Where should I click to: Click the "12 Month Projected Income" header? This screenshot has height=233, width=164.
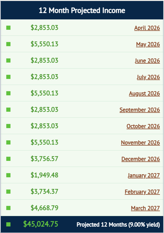[x=82, y=11]
